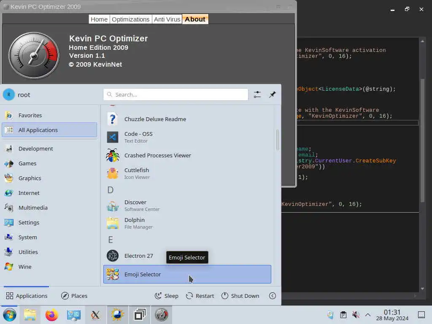Viewport: 432px width, 324px height.
Task: Open the X application taskbar icon
Action: (95, 315)
